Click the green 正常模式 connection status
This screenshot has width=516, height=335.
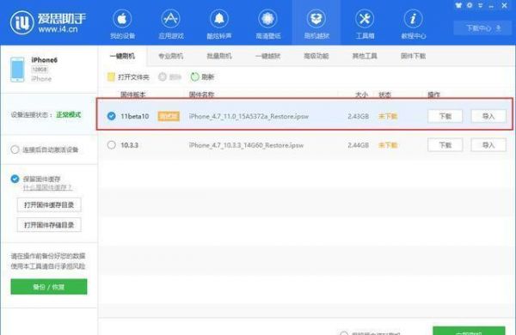coord(69,115)
